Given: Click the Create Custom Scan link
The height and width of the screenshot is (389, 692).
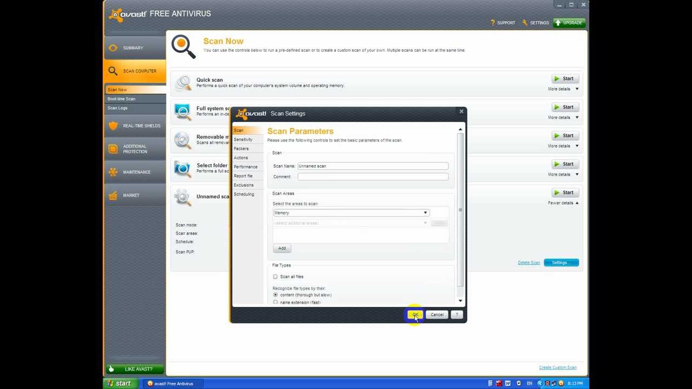Looking at the screenshot, I should [557, 367].
